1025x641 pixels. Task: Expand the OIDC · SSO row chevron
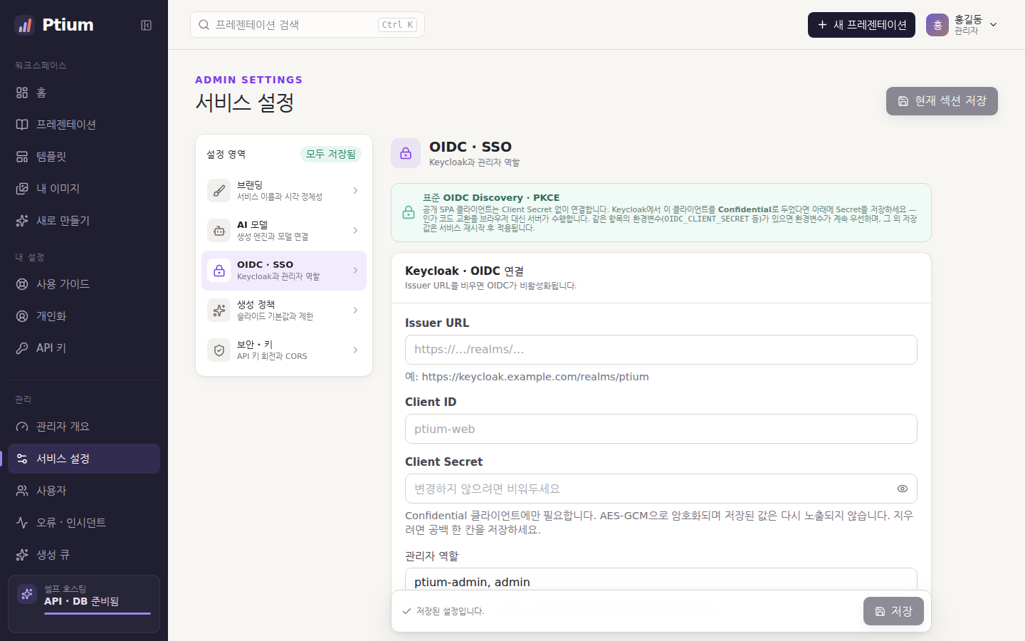(x=355, y=271)
